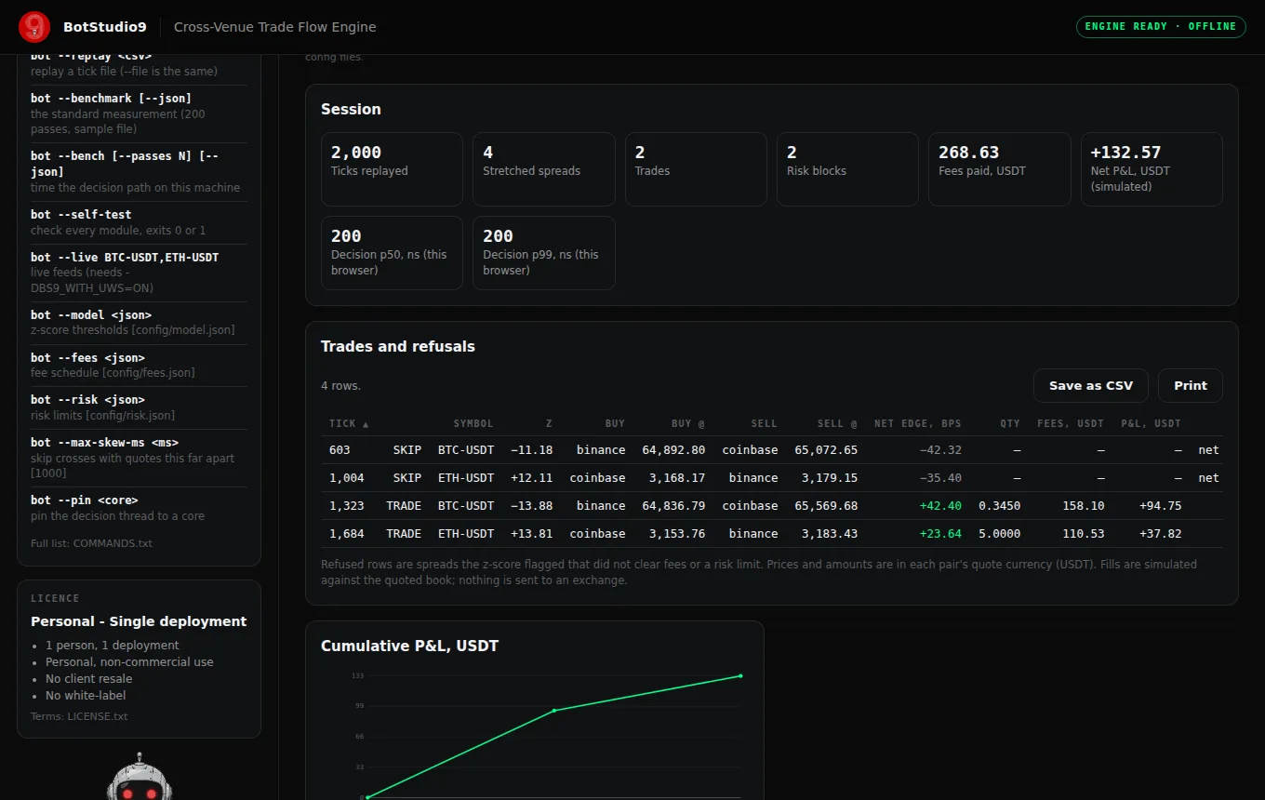Click the +42.40 net edge value
Viewport: 1265px width, 800px height.
click(940, 506)
